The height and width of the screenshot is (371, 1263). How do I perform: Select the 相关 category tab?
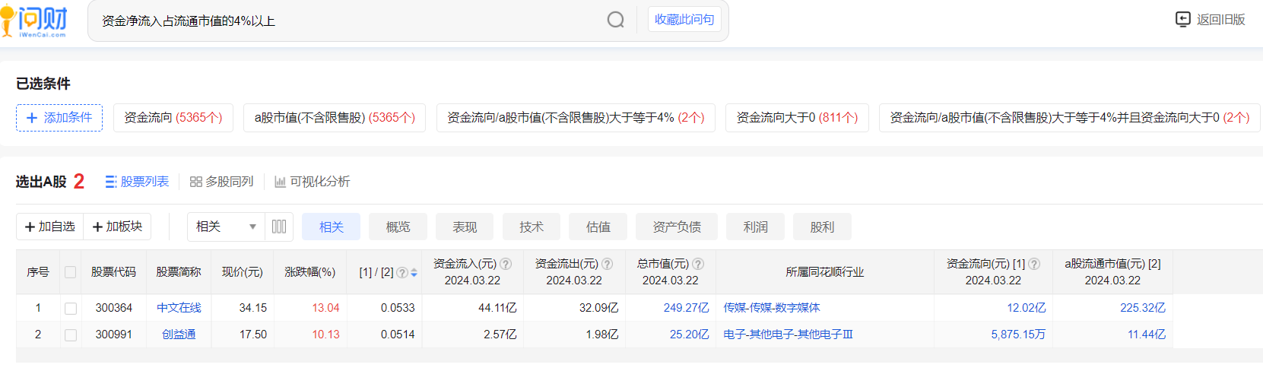pos(331,227)
